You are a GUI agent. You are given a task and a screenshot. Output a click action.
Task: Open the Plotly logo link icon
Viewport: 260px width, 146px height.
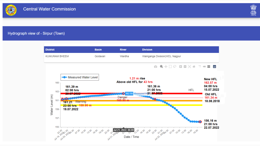[x=214, y=67]
